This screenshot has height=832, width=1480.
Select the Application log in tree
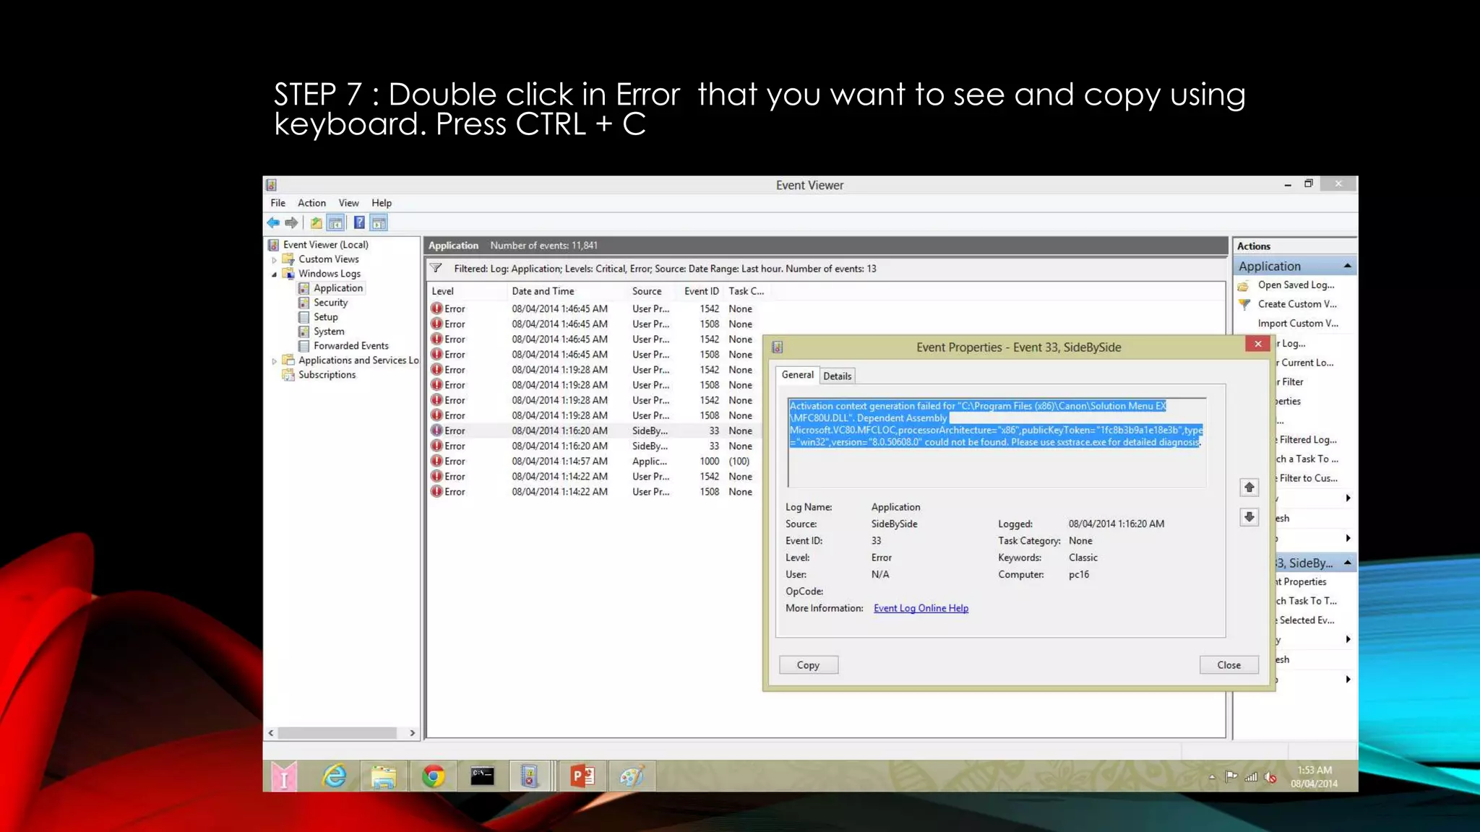coord(337,288)
